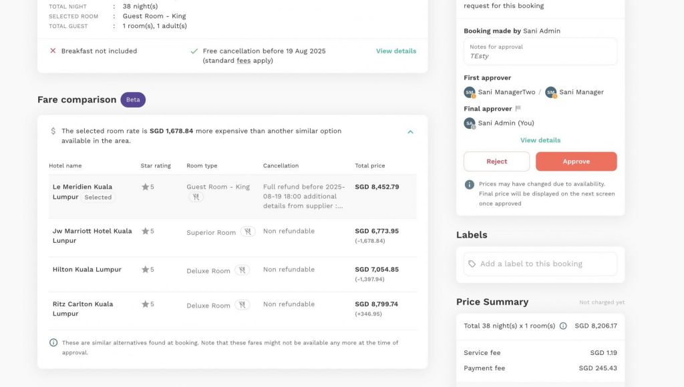Click the star rating icon for Le Meridien

pyautogui.click(x=145, y=187)
